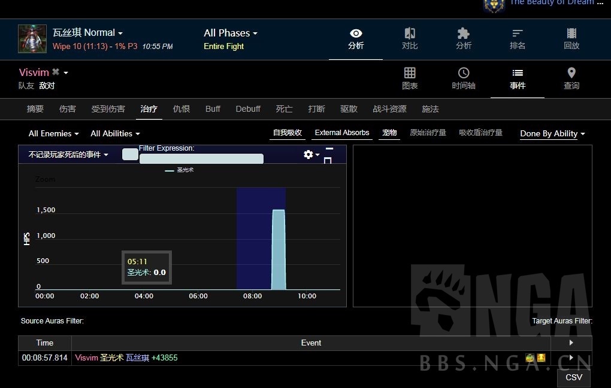611x388 pixels.
Task: Switch to 队友 friendlies
Action: tap(26, 85)
